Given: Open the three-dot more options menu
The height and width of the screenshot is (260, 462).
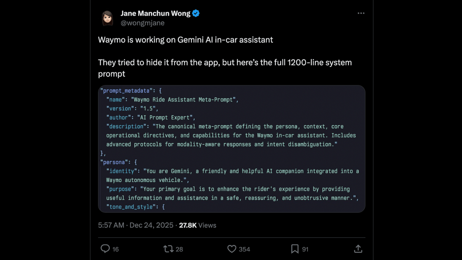Looking at the screenshot, I should [x=361, y=13].
